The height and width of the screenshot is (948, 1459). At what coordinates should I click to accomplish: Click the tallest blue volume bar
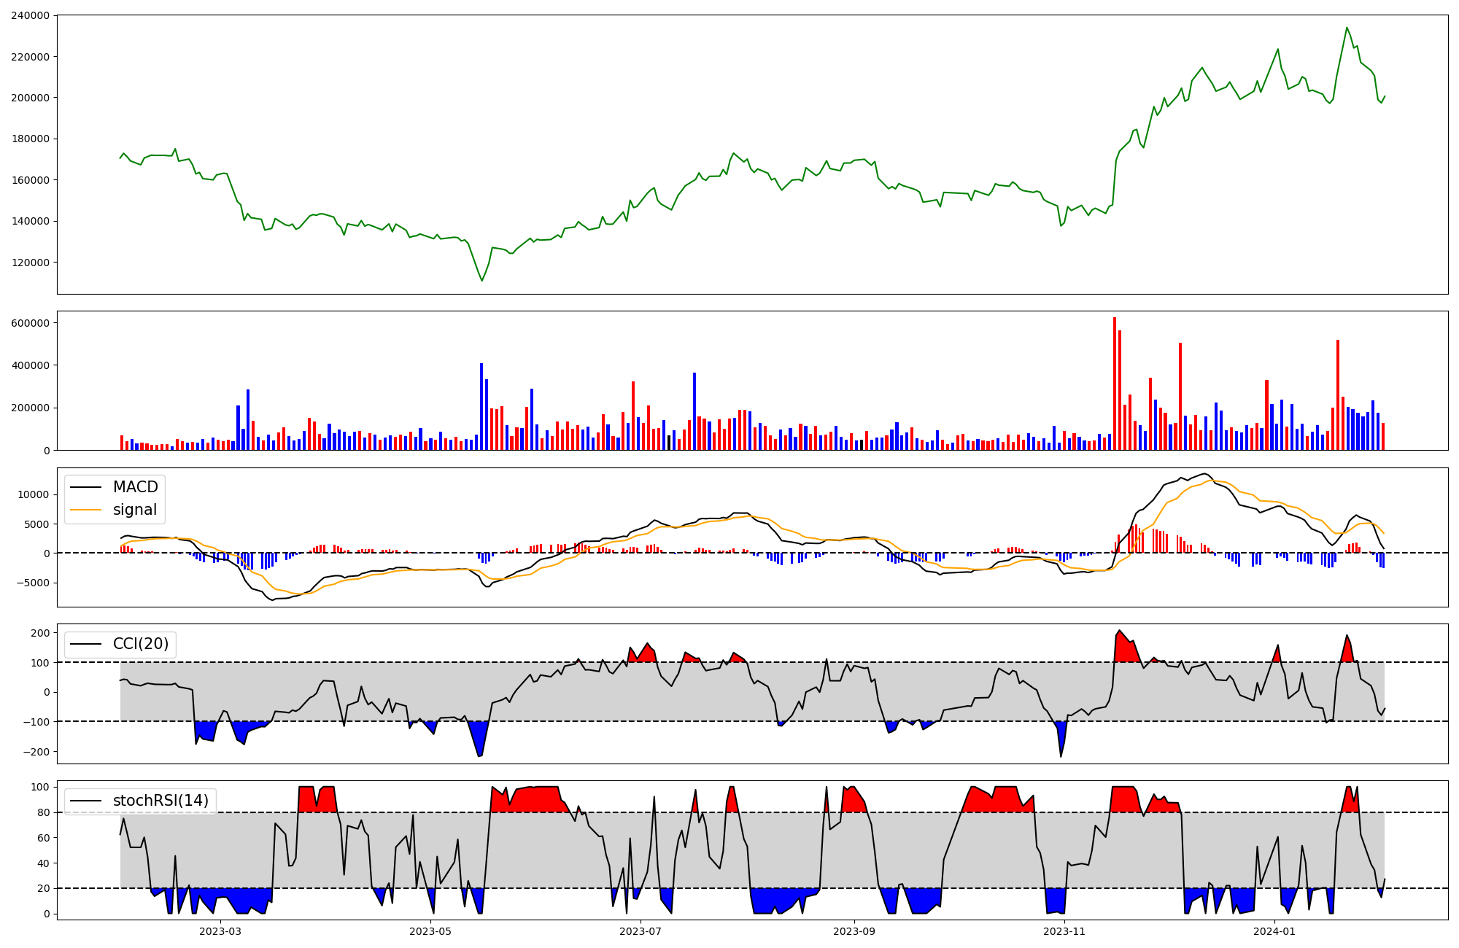(481, 406)
